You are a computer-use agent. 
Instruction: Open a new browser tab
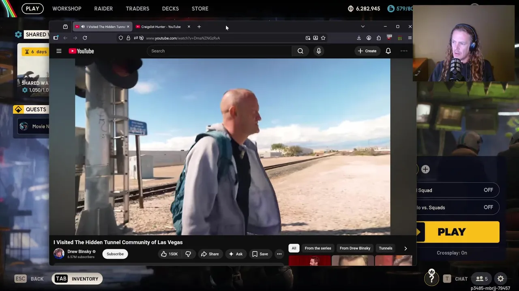pyautogui.click(x=199, y=27)
